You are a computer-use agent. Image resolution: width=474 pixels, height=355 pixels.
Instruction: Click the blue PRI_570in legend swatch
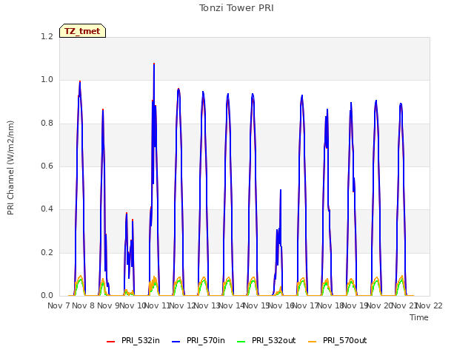pos(176,342)
